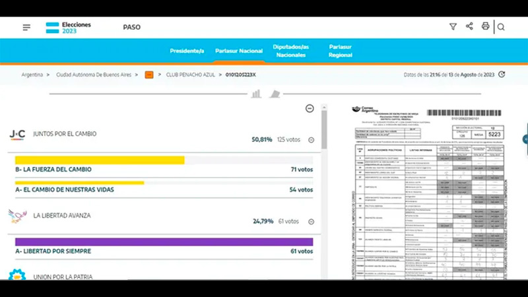The height and width of the screenshot is (297, 528).
Task: Collapse La Libertad Avanza section
Action: point(311,222)
